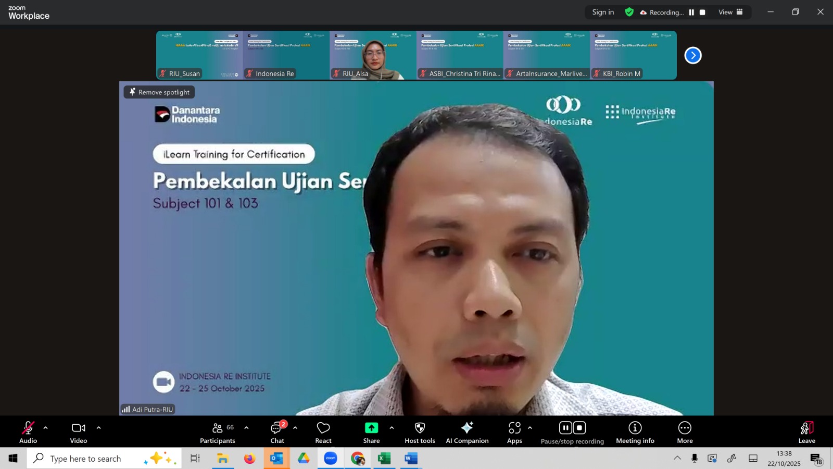
Task: Expand video options arrow next to Video
Action: [98, 428]
